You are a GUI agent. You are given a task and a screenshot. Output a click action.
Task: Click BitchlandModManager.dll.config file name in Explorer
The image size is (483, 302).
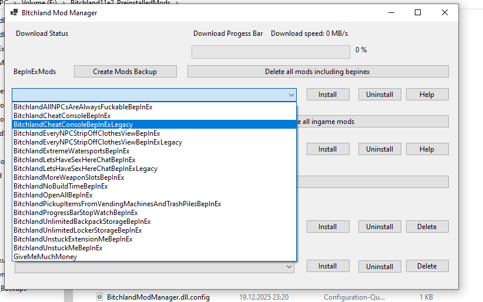point(158,297)
